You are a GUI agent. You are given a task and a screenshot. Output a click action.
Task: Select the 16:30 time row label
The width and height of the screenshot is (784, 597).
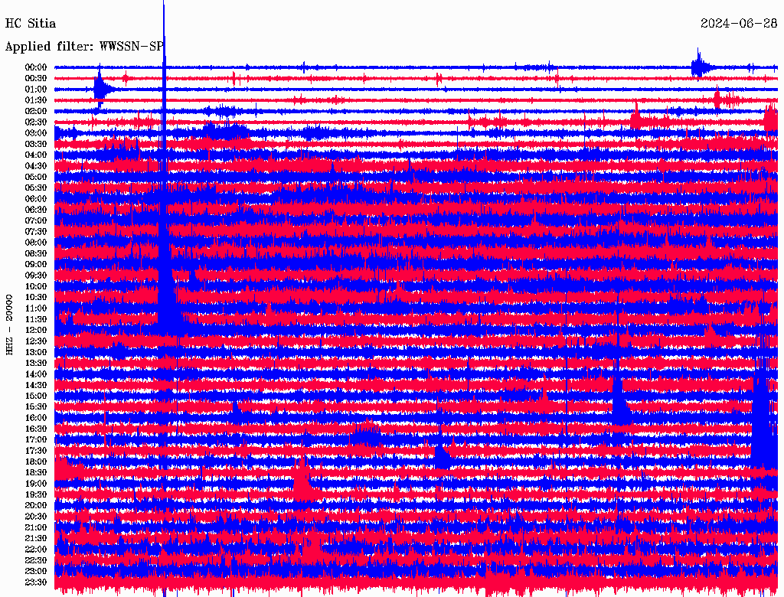[36, 429]
